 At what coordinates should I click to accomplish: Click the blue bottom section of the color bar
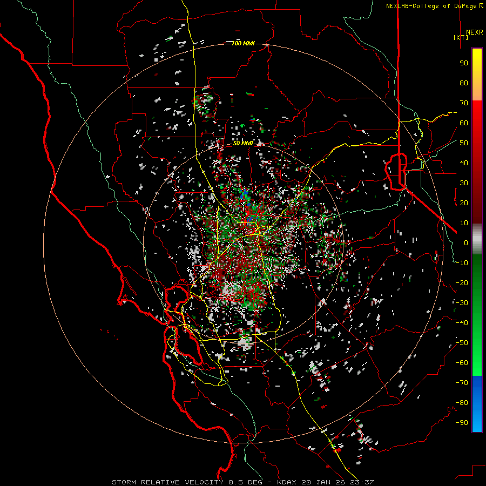coord(477,404)
